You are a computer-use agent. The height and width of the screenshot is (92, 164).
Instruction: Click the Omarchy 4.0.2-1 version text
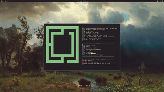(90, 45)
